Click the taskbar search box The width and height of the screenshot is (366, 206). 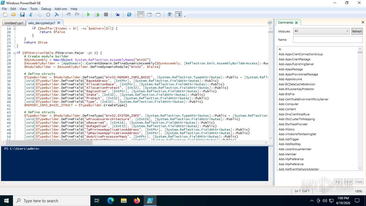click(52, 201)
